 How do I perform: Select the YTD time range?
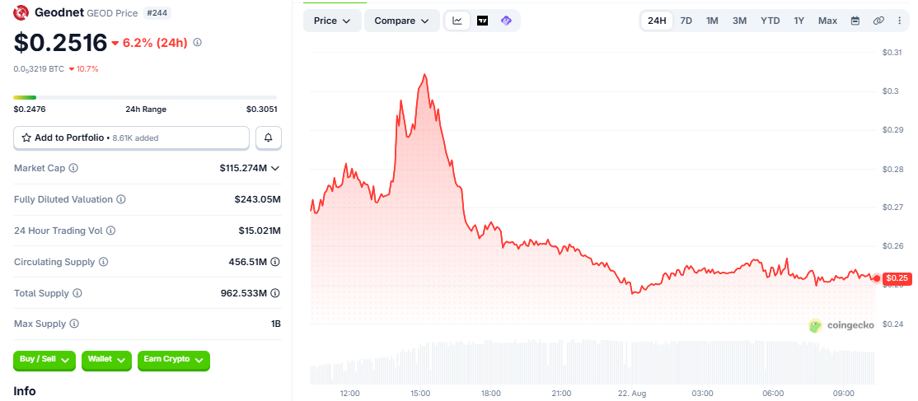point(770,21)
